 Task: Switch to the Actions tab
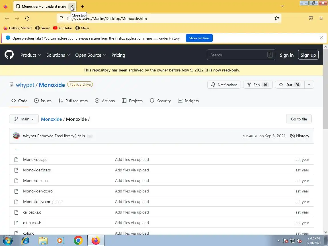[x=105, y=101]
